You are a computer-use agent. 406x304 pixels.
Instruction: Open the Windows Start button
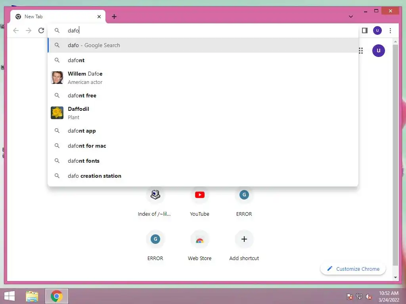pyautogui.click(x=10, y=296)
